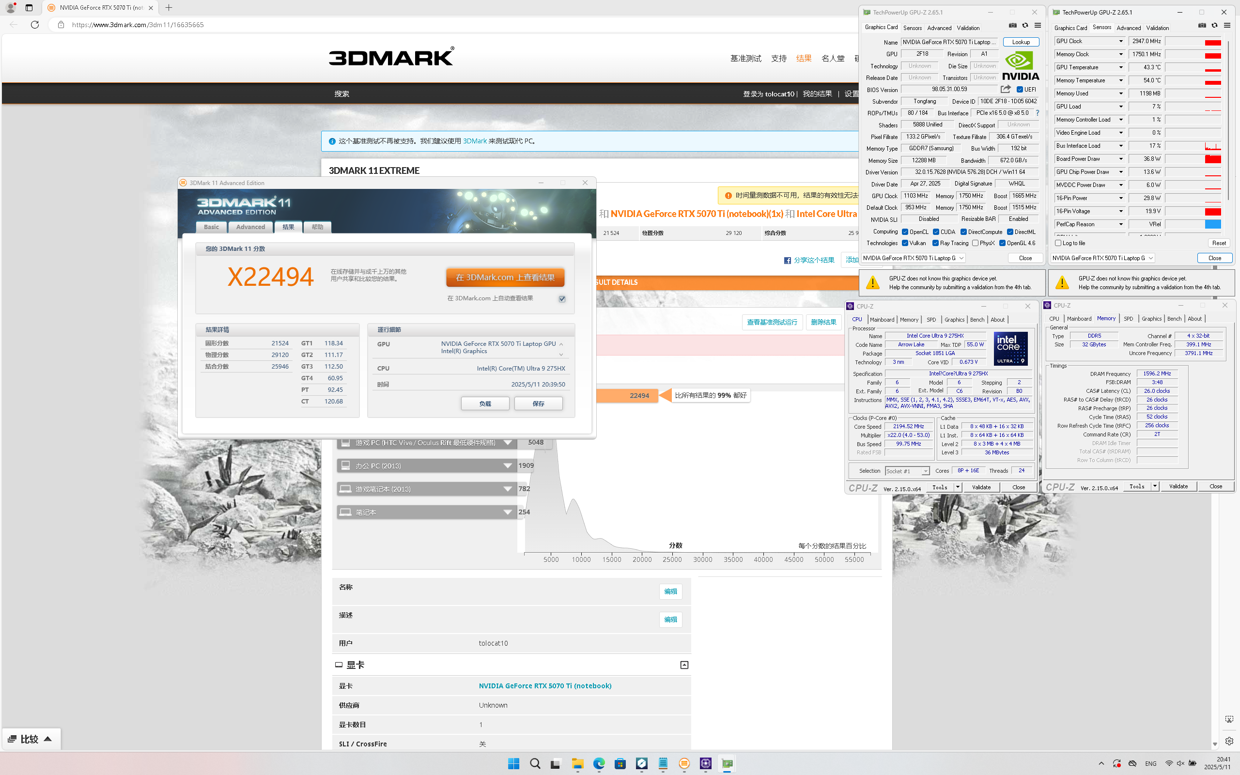Open the Board Power Draw sensor dropdown
The height and width of the screenshot is (775, 1240).
pyautogui.click(x=1121, y=159)
